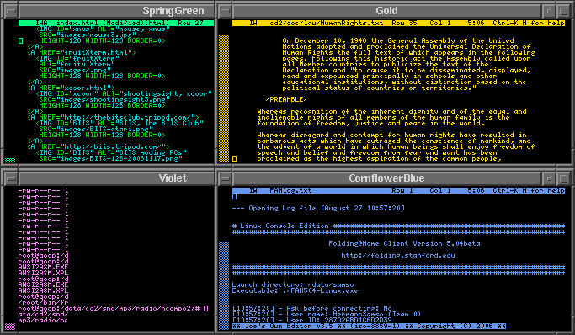Focus the SpringGreen window title bar
This screenshot has height=335, width=575.
(x=116, y=11)
